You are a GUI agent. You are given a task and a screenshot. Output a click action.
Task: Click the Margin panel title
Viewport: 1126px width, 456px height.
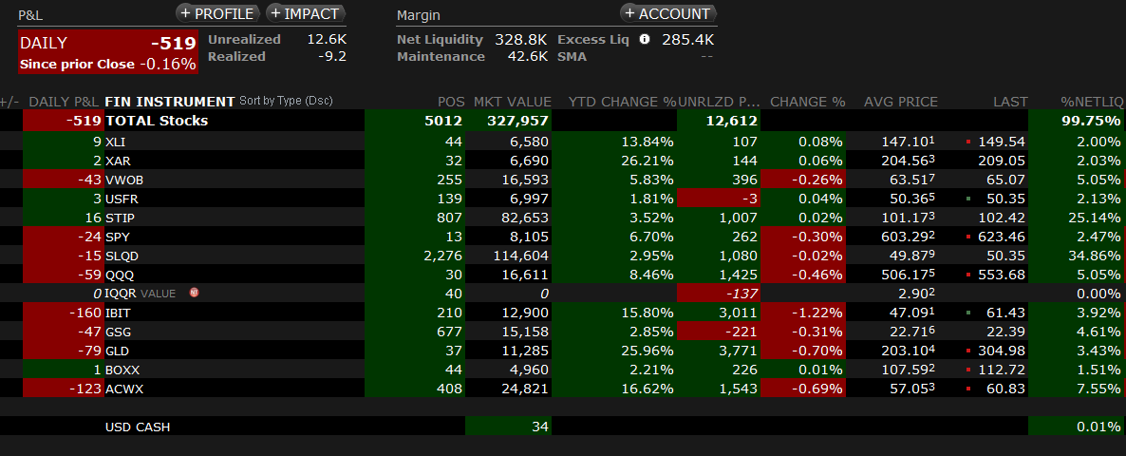(x=418, y=14)
